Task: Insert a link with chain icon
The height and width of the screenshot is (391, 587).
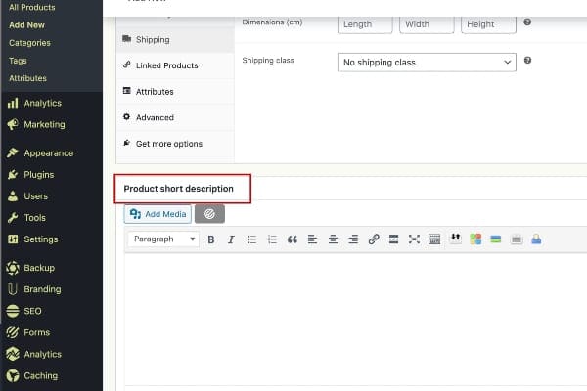Action: click(x=374, y=239)
